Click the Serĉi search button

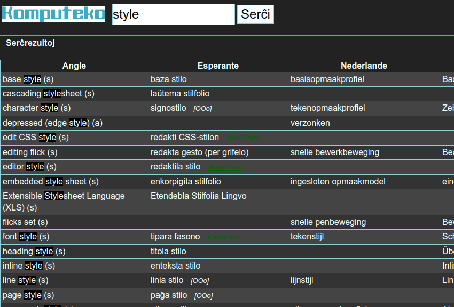point(255,14)
